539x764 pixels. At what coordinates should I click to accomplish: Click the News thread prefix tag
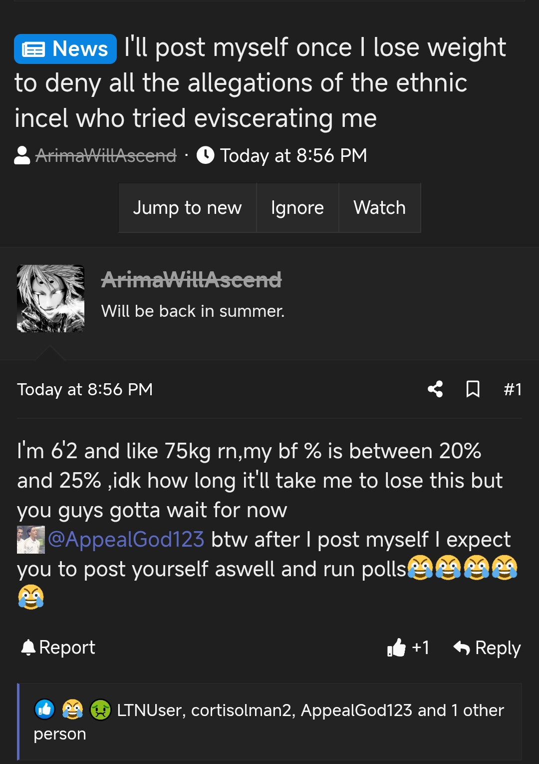click(65, 49)
